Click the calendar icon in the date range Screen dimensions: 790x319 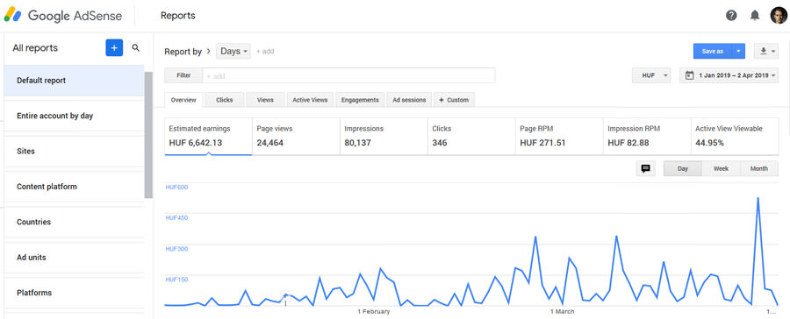coord(690,75)
